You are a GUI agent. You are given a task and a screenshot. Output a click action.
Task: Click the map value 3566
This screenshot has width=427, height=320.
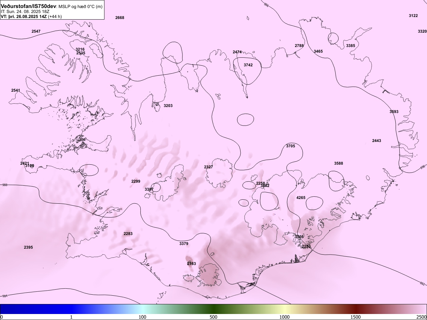click(x=299, y=237)
